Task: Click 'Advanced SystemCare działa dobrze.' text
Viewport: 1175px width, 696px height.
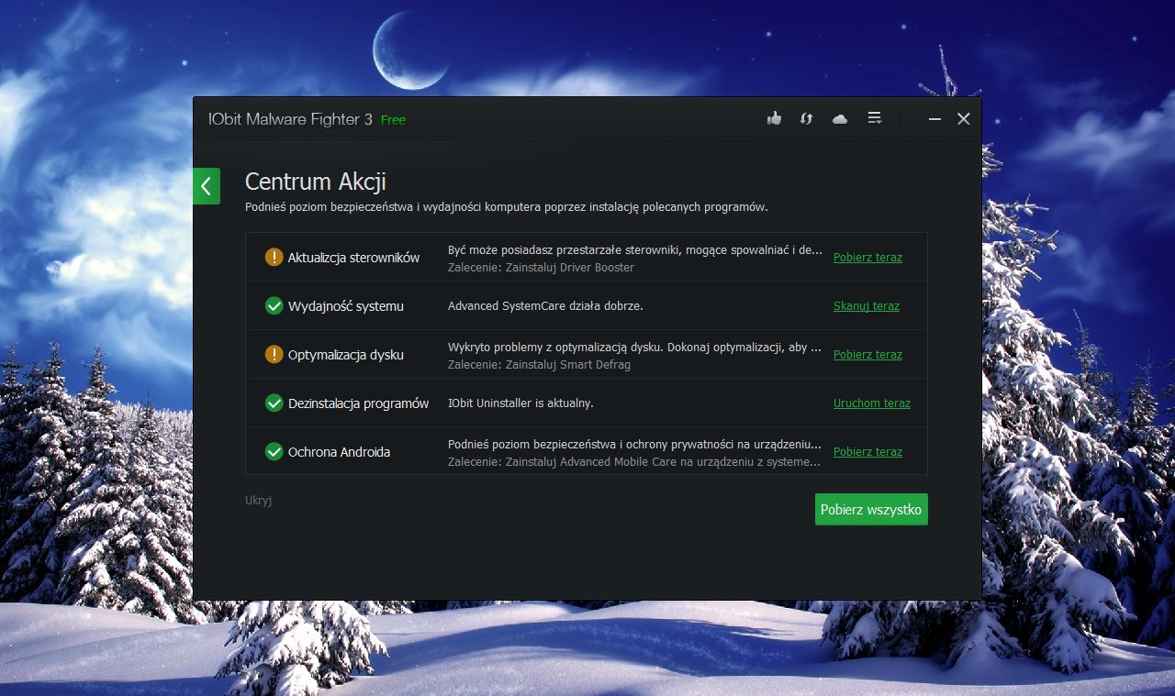Action: [x=545, y=306]
